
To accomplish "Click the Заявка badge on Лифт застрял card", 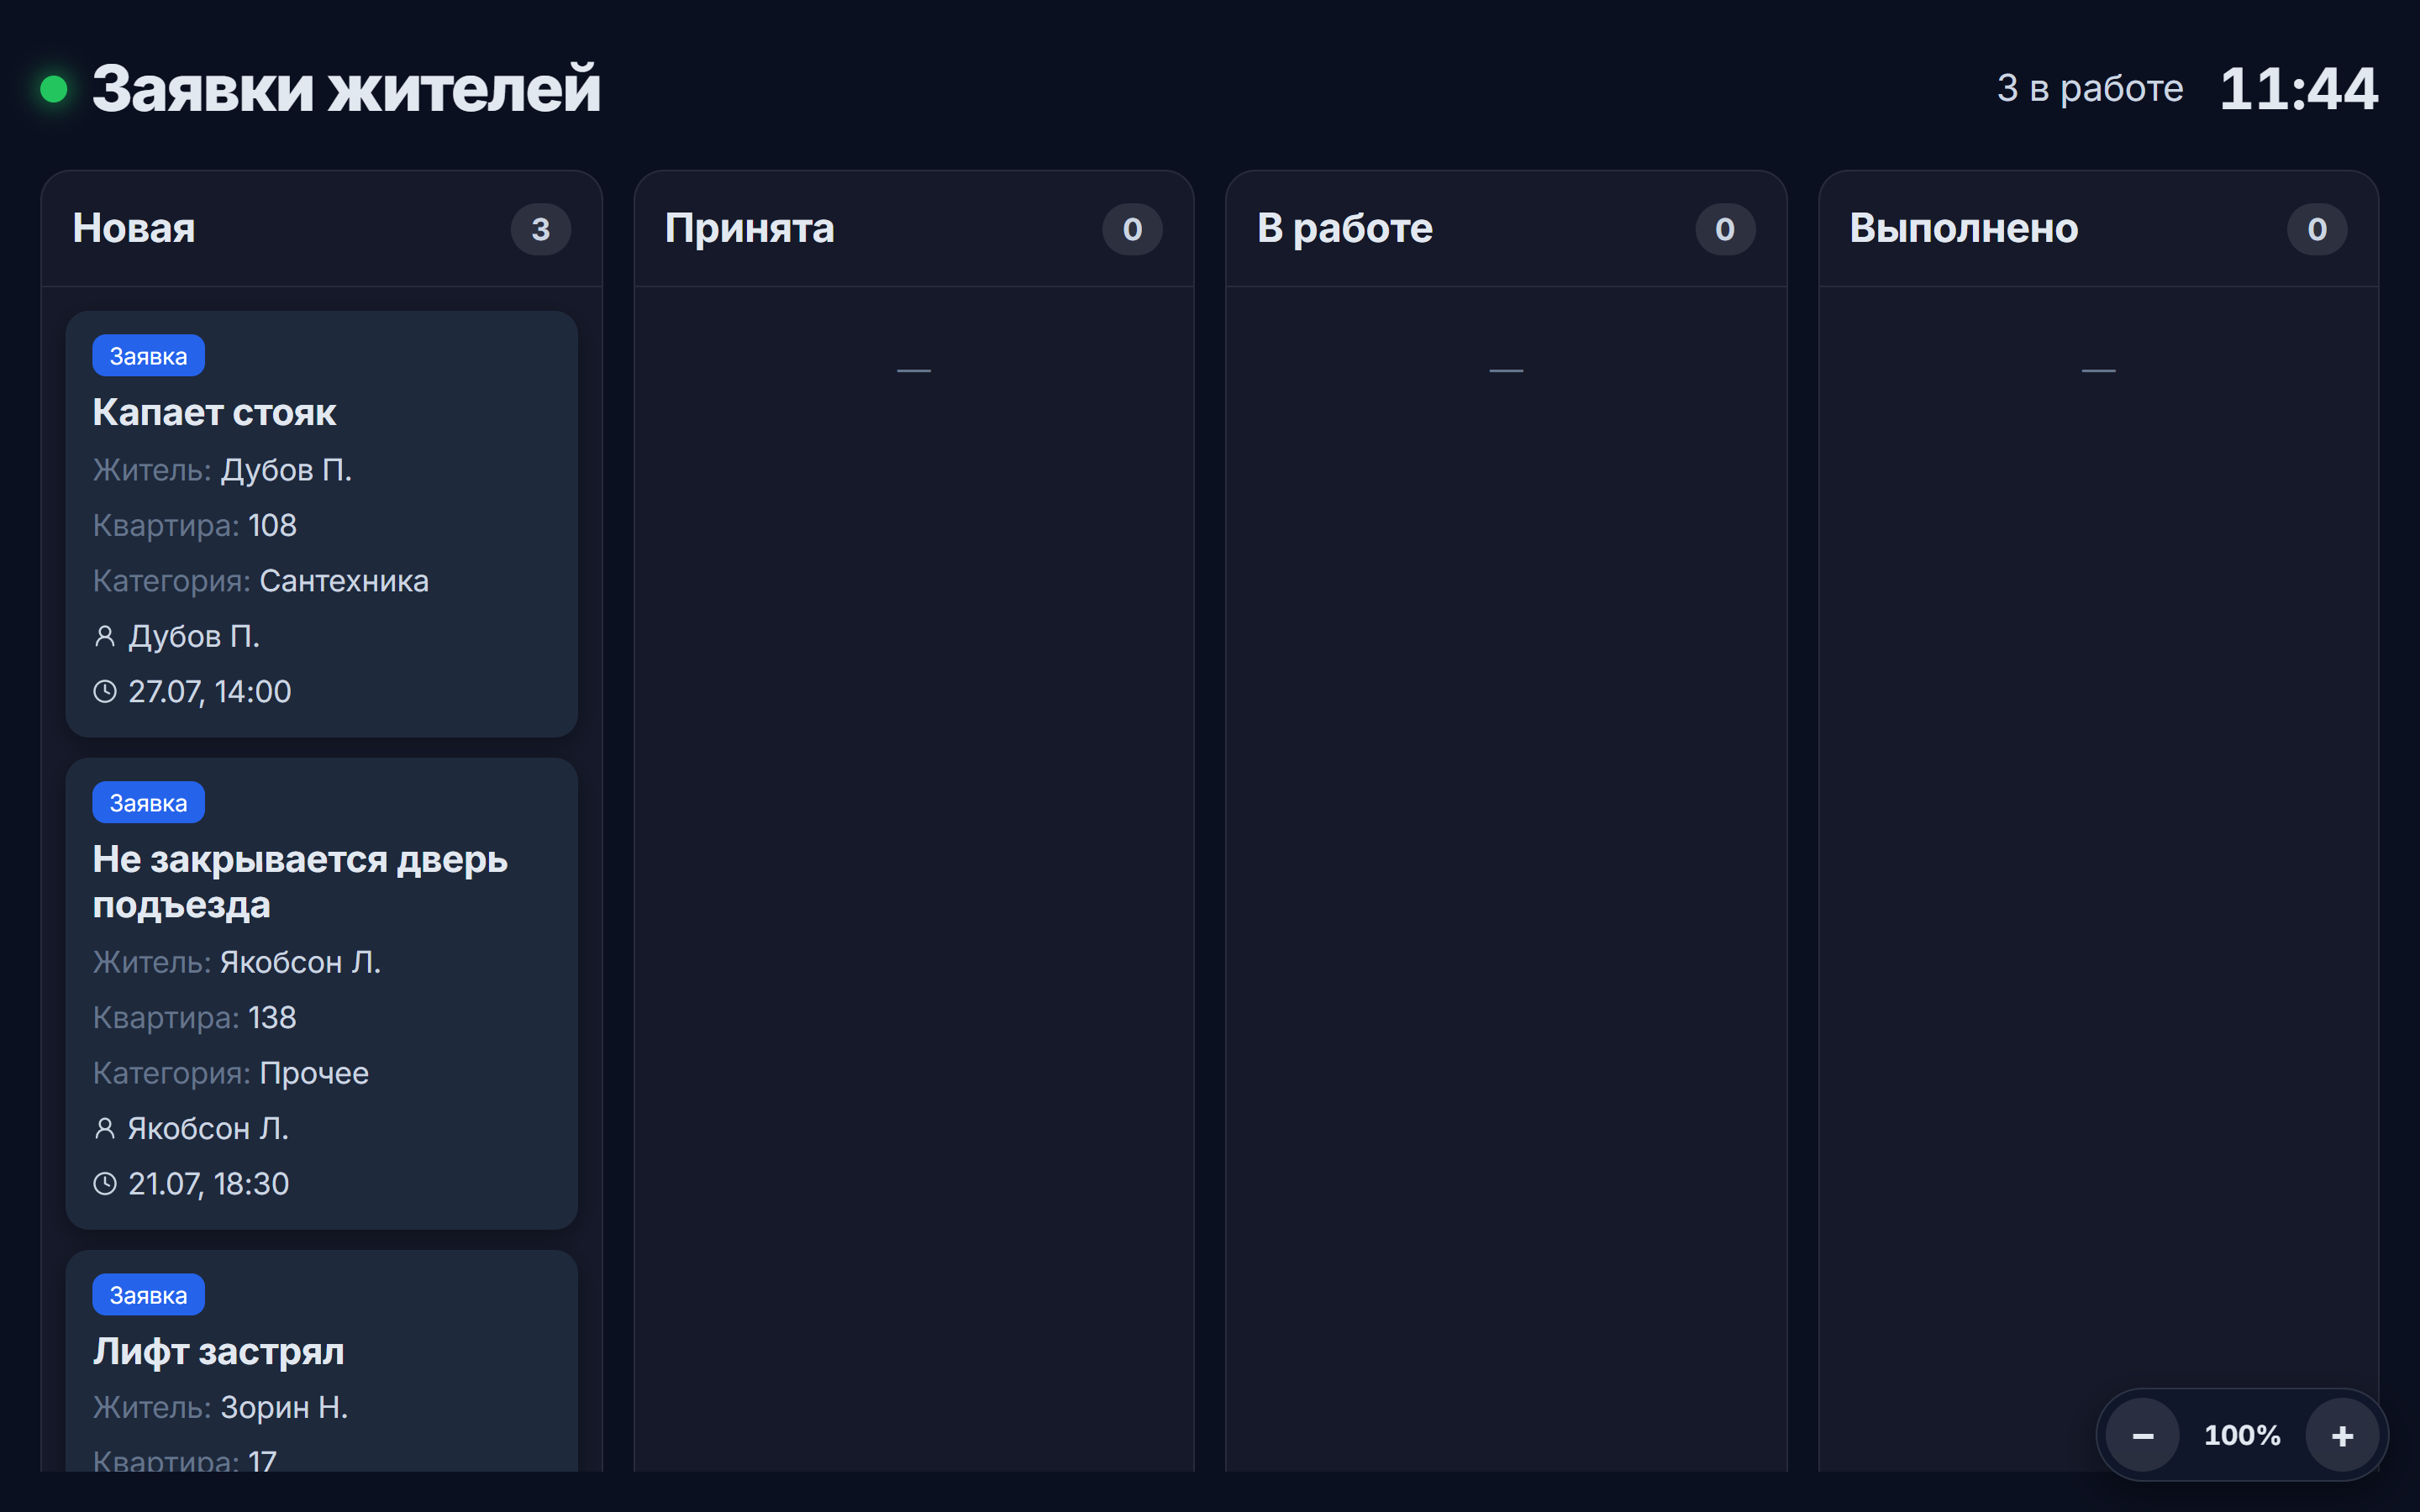I will click(x=148, y=1295).
